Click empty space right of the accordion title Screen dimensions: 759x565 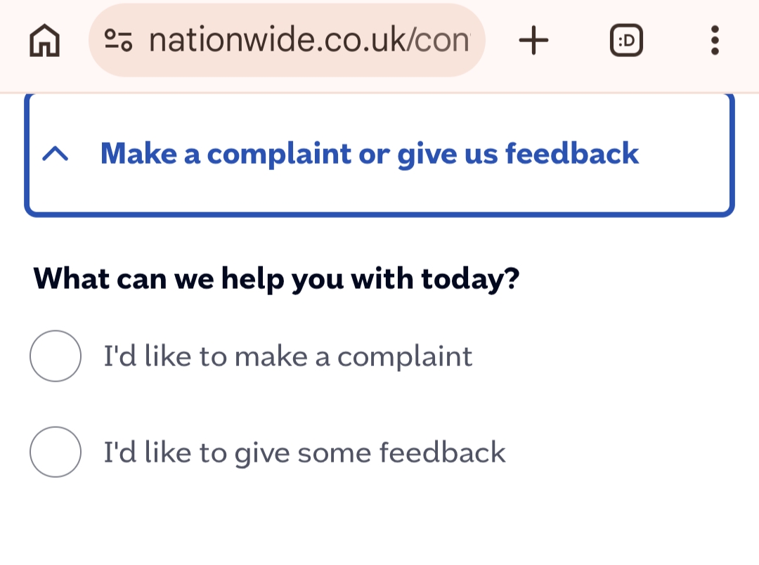click(x=685, y=154)
